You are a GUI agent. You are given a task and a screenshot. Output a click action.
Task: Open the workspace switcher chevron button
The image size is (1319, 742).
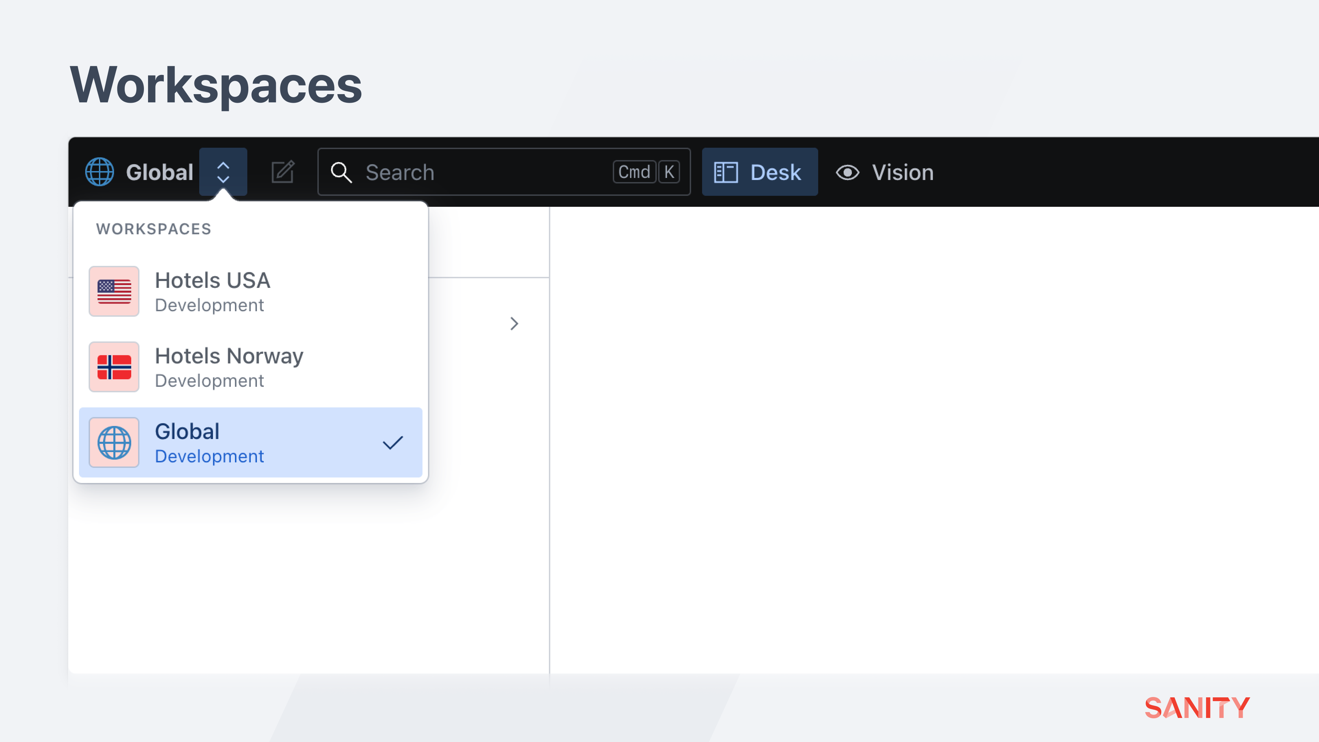tap(223, 172)
